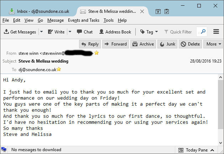Open the Tag dropdown
Image resolution: width=224 pixels, height=154 pixels.
[x=149, y=32]
